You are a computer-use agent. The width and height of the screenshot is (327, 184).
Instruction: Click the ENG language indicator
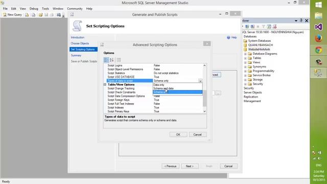pyautogui.click(x=318, y=165)
